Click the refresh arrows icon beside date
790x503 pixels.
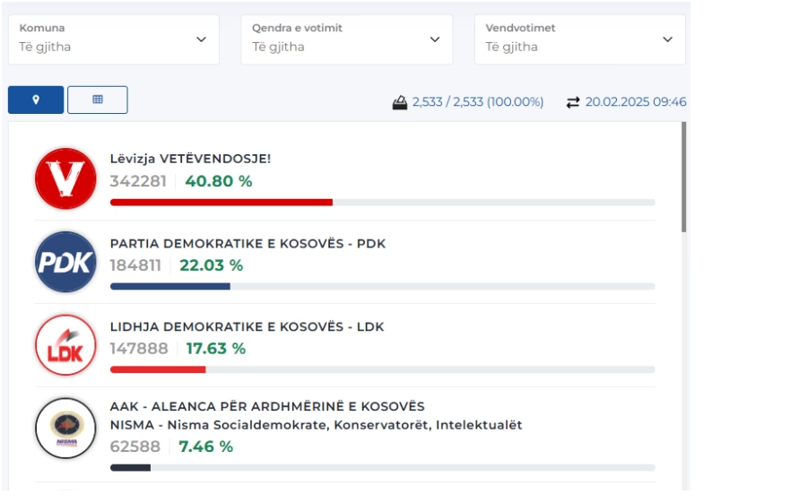(x=573, y=102)
